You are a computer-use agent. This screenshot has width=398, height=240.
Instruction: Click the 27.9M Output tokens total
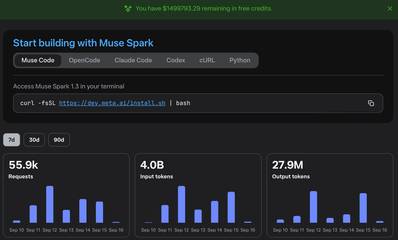pyautogui.click(x=288, y=165)
